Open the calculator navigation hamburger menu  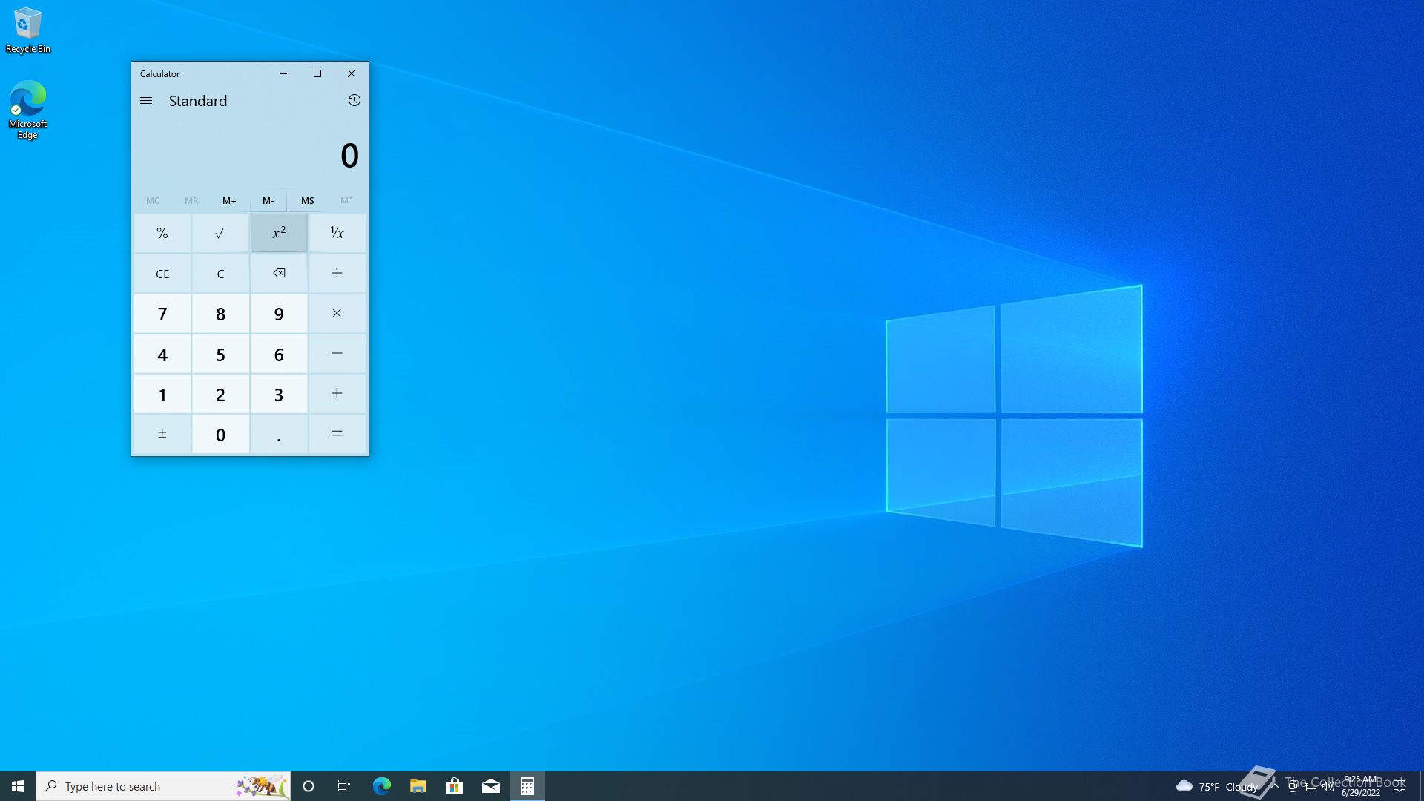tap(146, 101)
